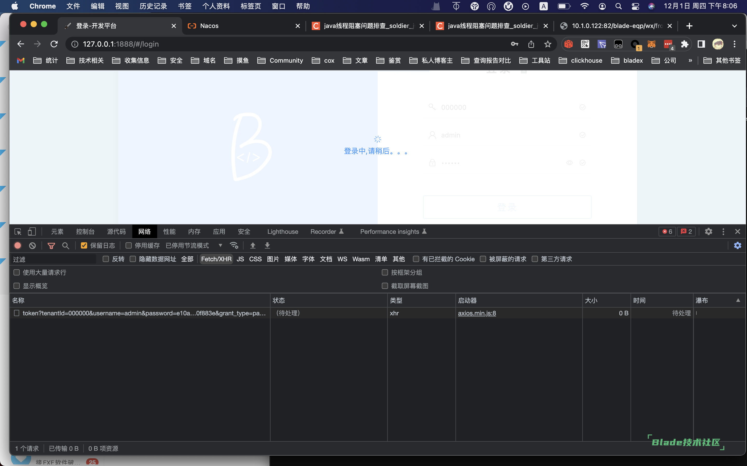This screenshot has height=466, width=747.
Task: Open the DevTools three-dot customize menu
Action: [723, 231]
